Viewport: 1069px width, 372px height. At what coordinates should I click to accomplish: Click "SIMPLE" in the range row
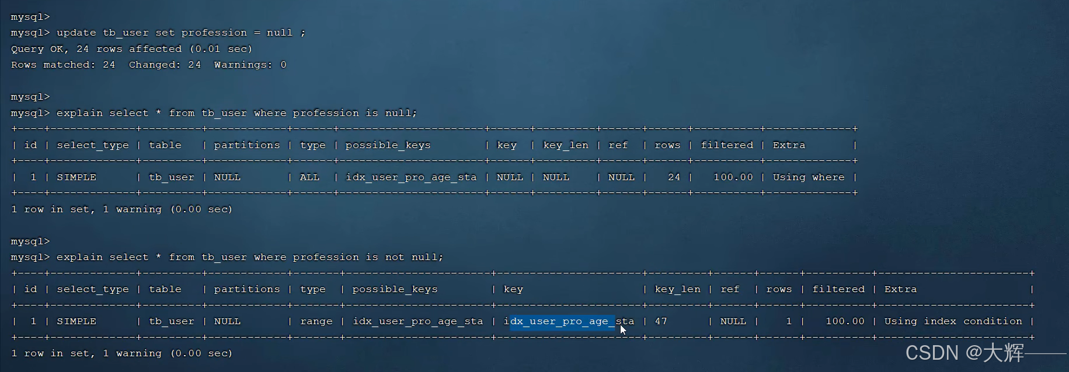(x=76, y=321)
